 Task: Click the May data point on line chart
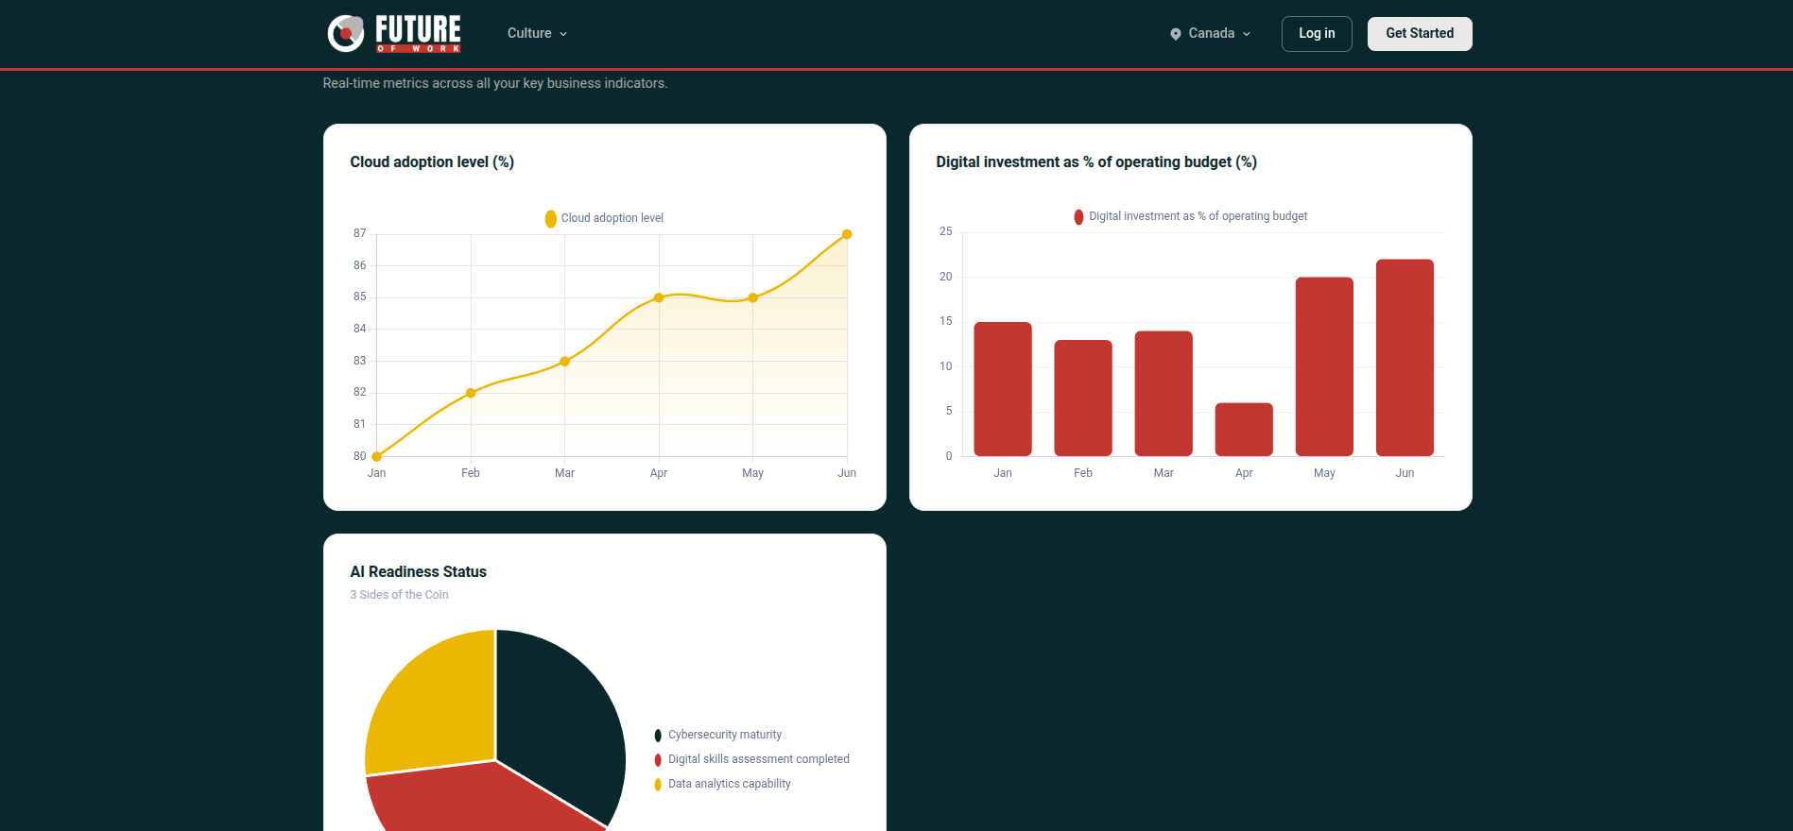(752, 297)
